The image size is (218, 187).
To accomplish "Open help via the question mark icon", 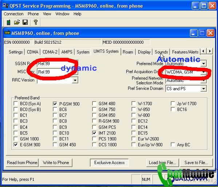I will pos(35,22).
